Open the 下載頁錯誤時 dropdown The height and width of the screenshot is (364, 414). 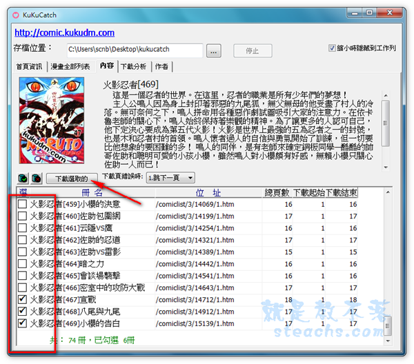click(170, 178)
